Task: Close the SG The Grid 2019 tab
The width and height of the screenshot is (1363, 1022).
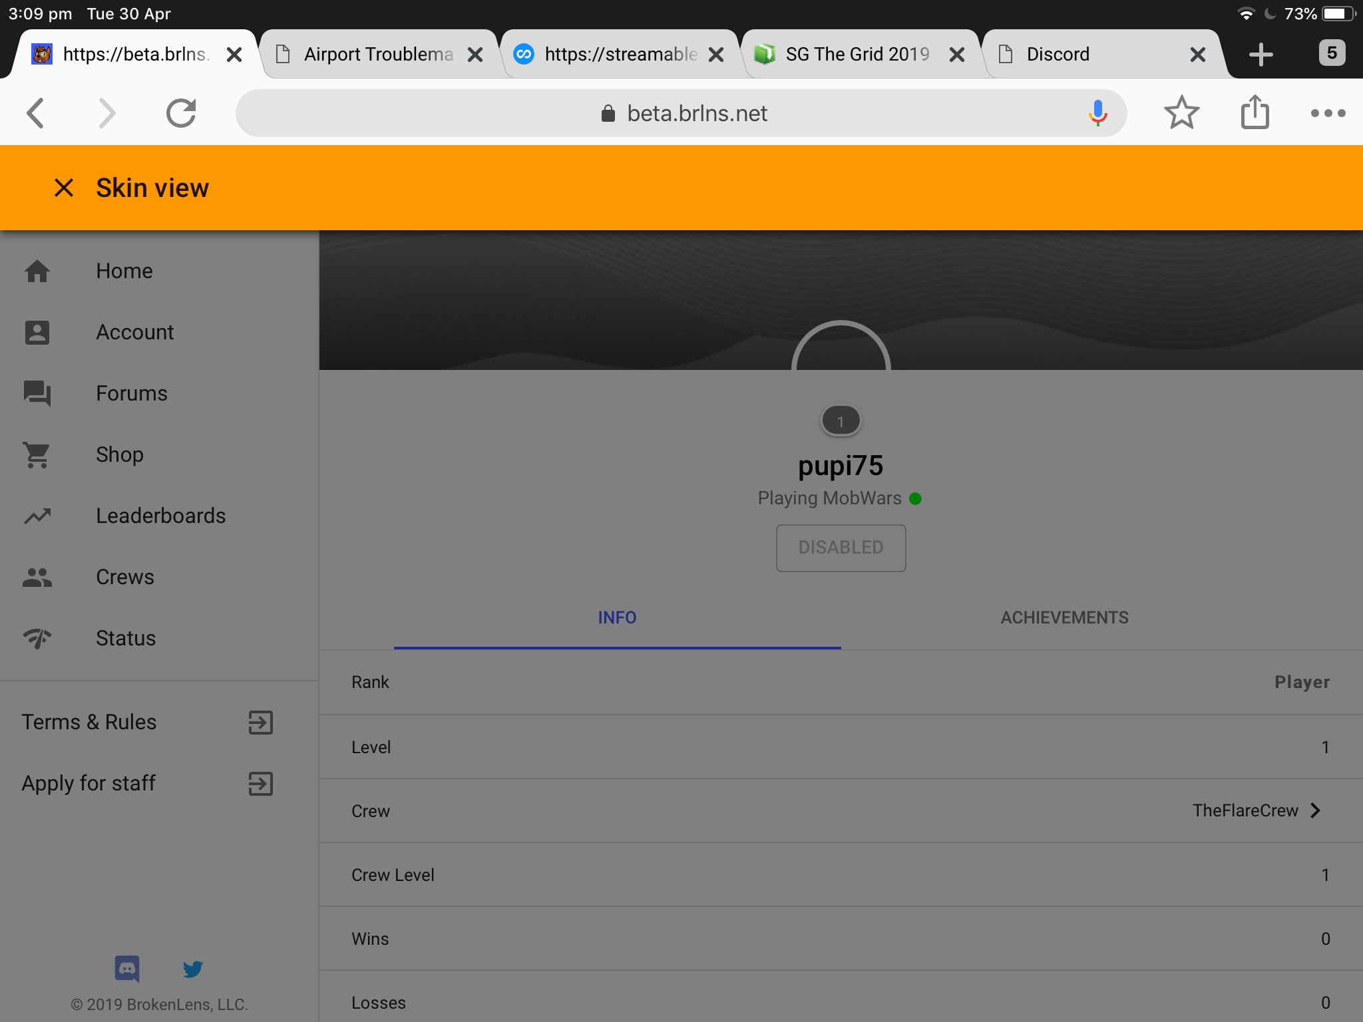Action: (957, 55)
